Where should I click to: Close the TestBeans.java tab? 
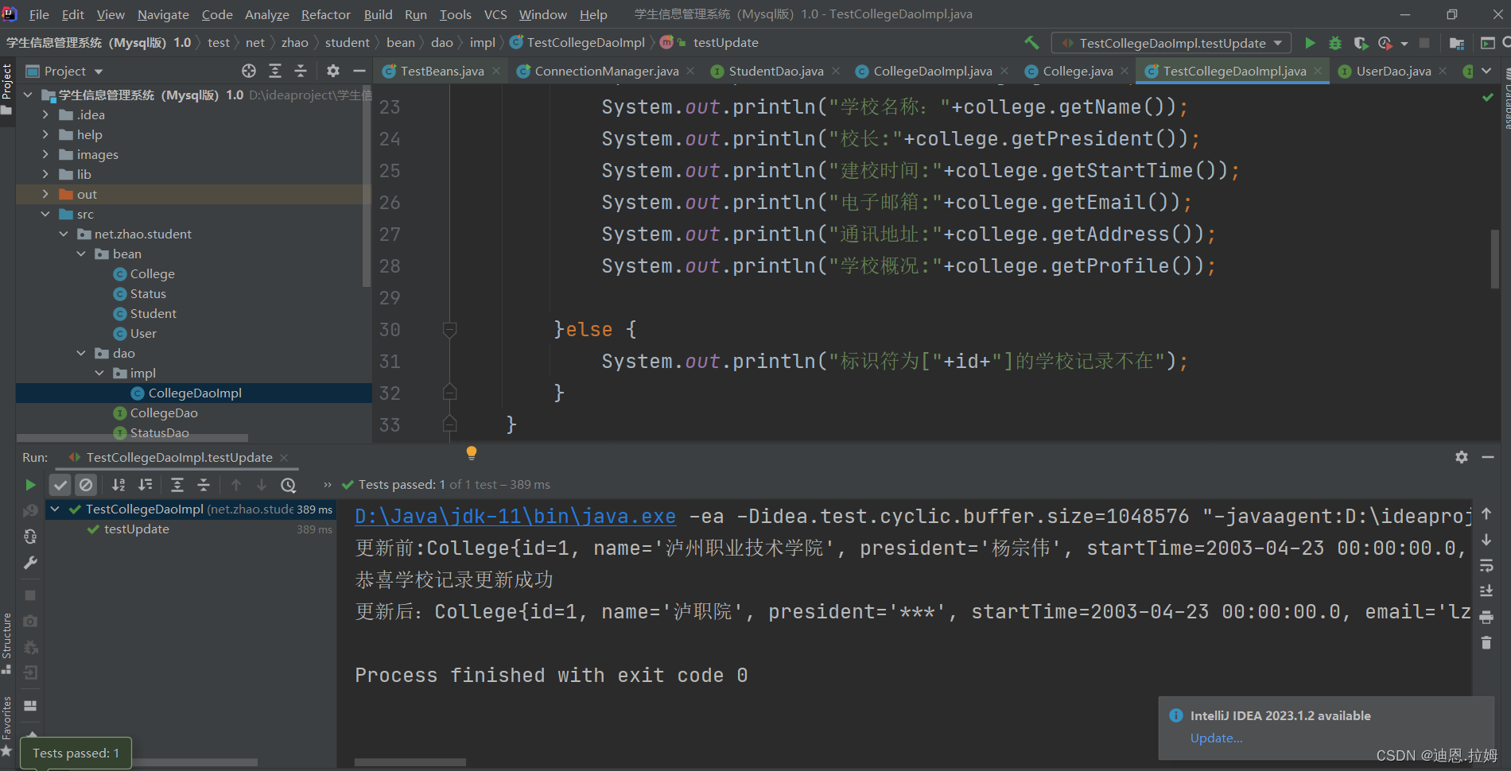point(496,71)
